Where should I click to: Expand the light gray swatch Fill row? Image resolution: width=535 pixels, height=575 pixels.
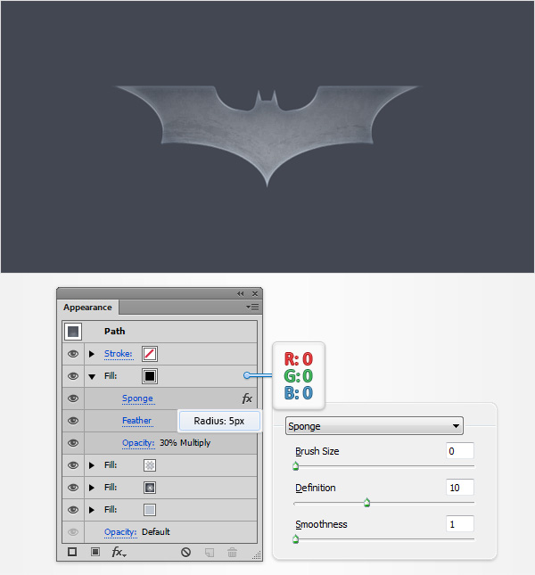pos(92,510)
